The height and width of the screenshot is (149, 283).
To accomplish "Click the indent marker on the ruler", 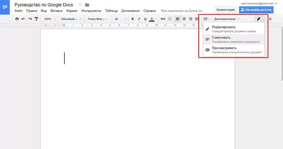I will 64,25.
